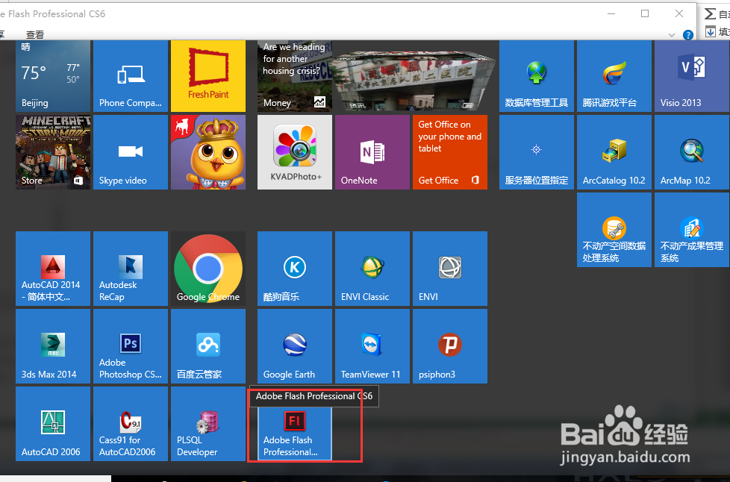Open Autodesk ReCap tile

(x=131, y=269)
